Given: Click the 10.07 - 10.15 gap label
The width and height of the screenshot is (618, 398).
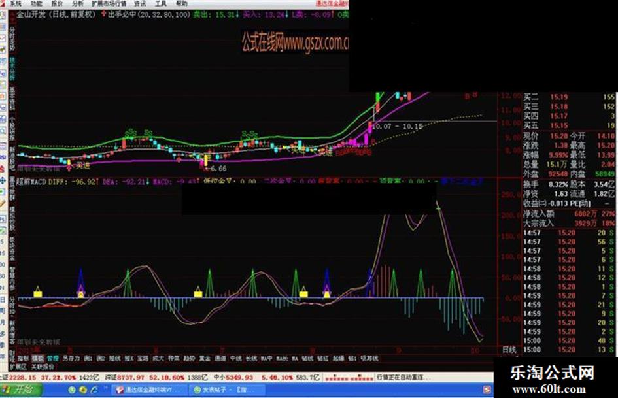Looking at the screenshot, I should 398,127.
